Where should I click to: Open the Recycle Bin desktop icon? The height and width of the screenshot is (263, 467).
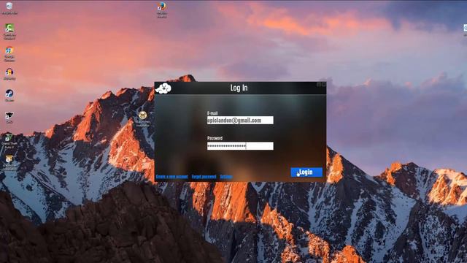(x=9, y=8)
